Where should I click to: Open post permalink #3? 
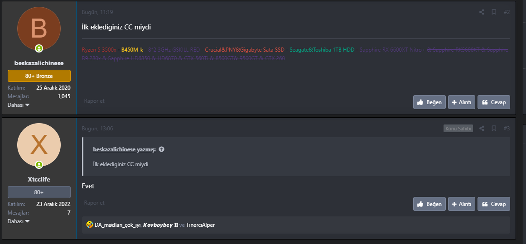click(x=507, y=129)
